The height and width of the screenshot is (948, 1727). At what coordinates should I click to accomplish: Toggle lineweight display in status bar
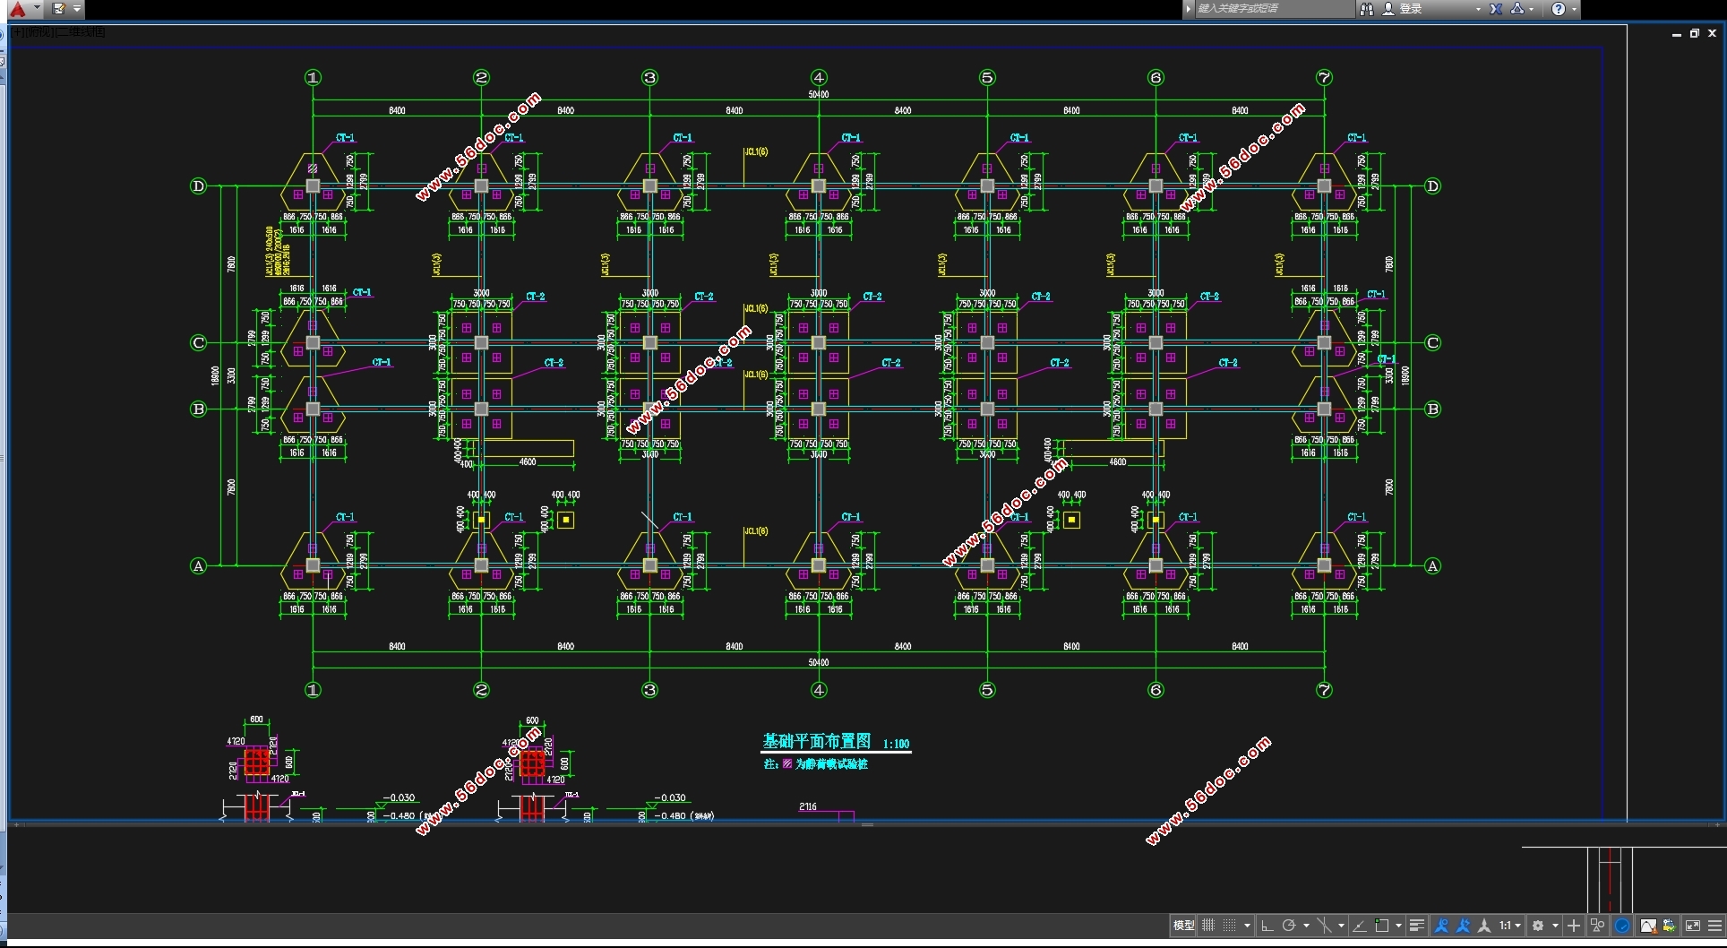(1416, 926)
